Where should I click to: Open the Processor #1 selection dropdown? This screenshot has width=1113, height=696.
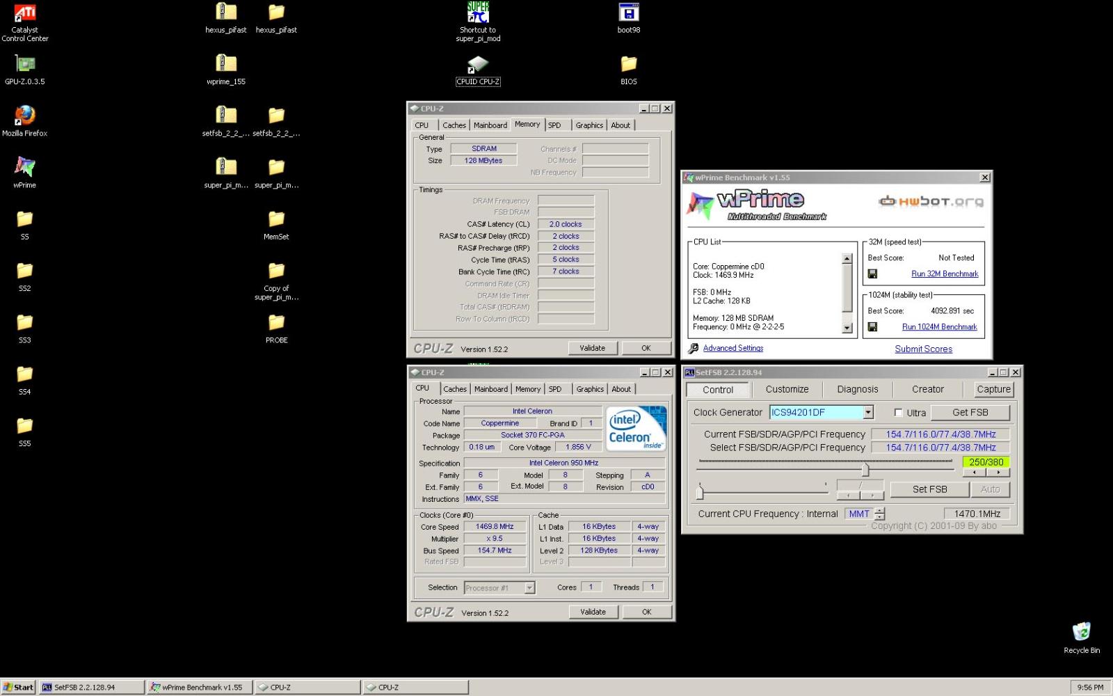pyautogui.click(x=529, y=588)
